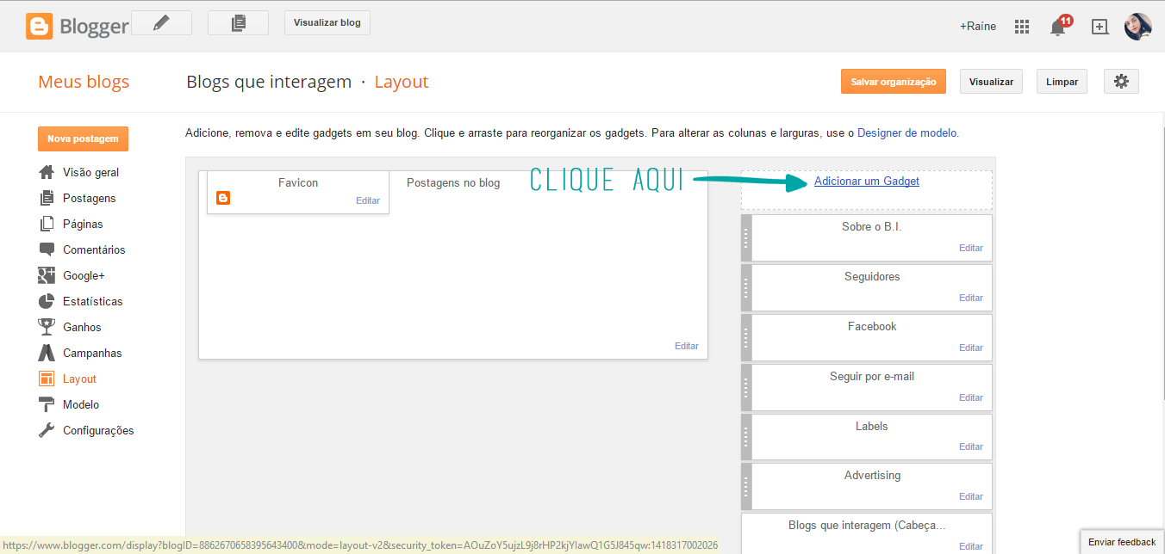
Task: Click the Ganhos trophy icon
Action: click(46, 327)
